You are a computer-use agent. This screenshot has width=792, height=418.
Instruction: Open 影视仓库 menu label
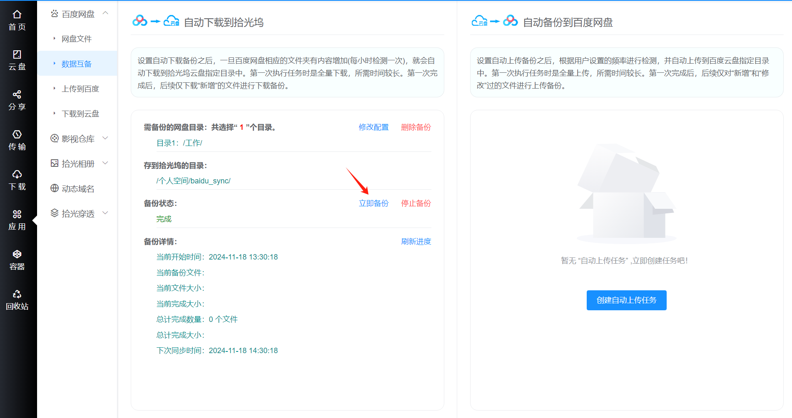[78, 139]
